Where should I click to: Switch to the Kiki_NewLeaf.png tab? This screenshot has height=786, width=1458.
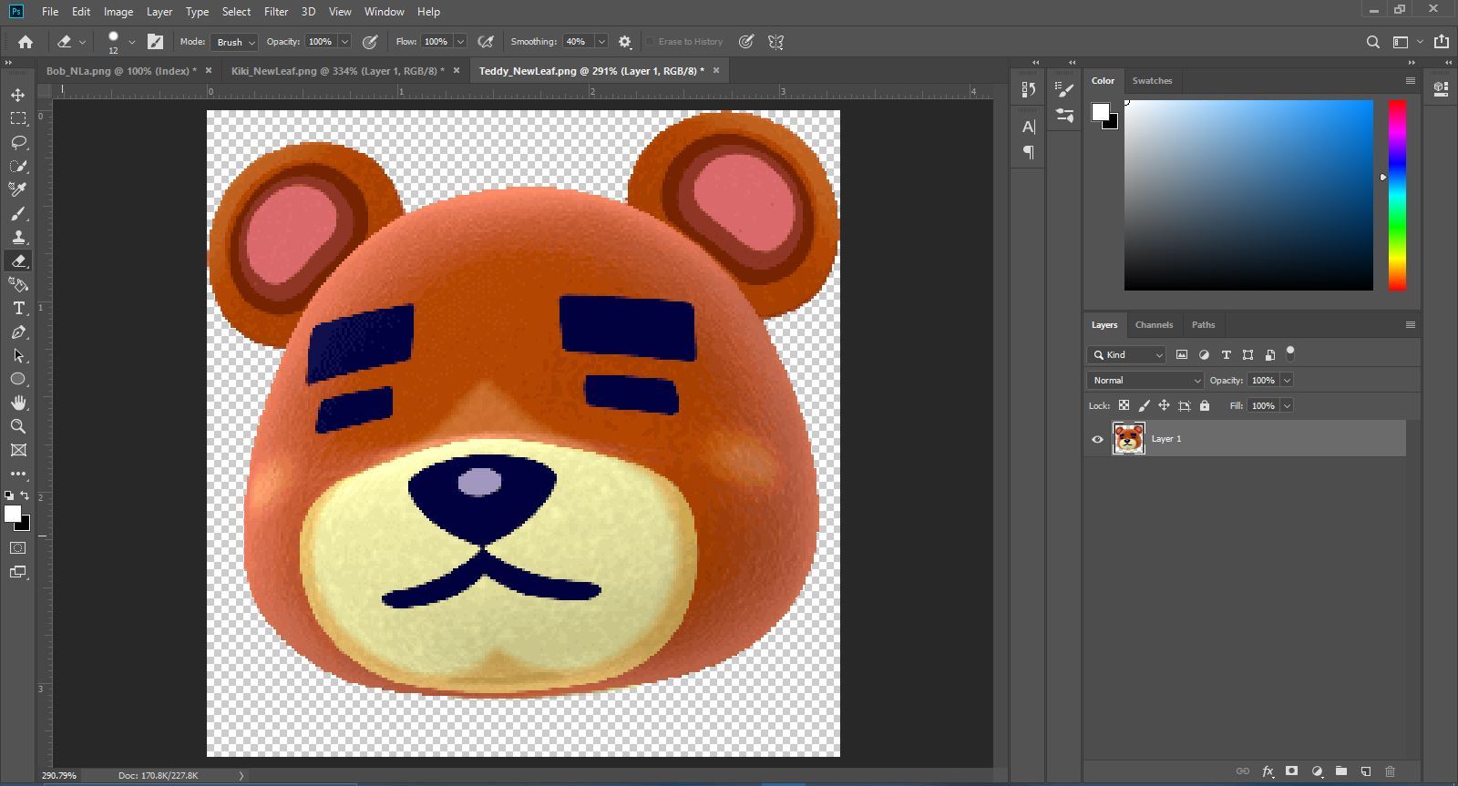(x=337, y=71)
